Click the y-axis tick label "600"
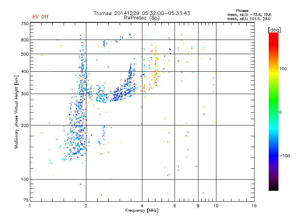The image size is (299, 224). [x=25, y=40]
